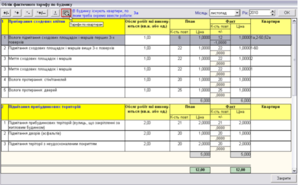Click the section header 'Прибирання сходових клітин'
This screenshot has height=185, width=298.
click(x=37, y=21)
